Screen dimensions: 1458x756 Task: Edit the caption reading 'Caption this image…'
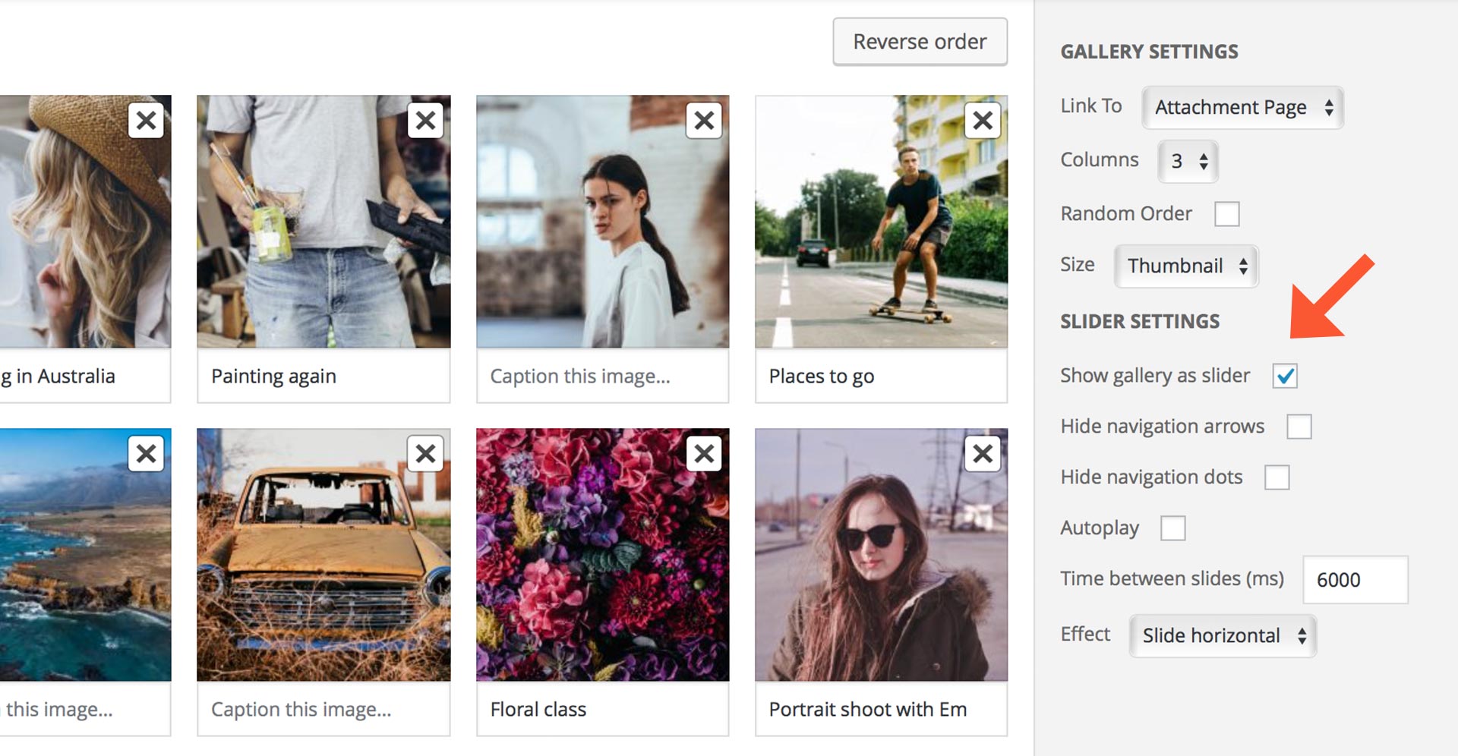click(x=581, y=376)
